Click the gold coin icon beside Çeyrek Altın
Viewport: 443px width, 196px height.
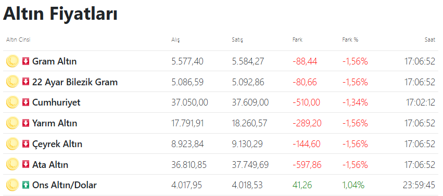[x=12, y=144]
